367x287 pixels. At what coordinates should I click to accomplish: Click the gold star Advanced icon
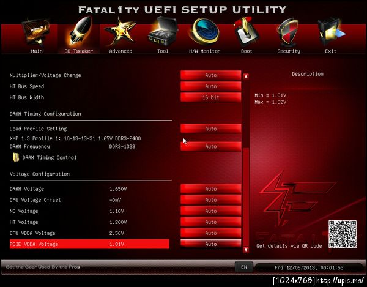coord(120,32)
